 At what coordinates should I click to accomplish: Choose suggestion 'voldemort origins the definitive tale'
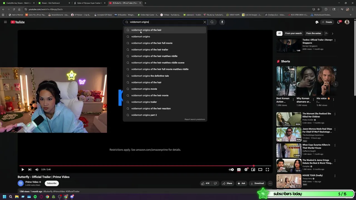point(165,76)
